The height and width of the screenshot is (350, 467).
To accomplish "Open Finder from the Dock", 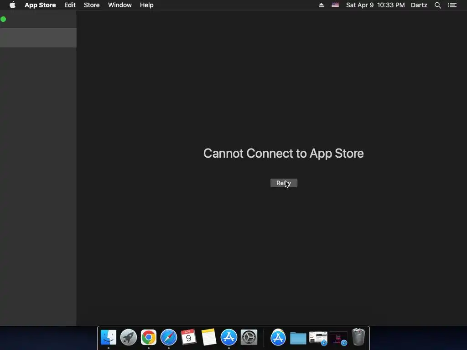I will click(109, 337).
